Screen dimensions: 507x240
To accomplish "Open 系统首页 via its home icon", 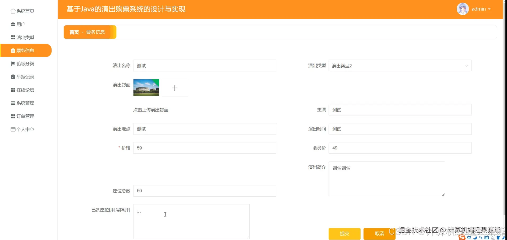I will tap(13, 11).
